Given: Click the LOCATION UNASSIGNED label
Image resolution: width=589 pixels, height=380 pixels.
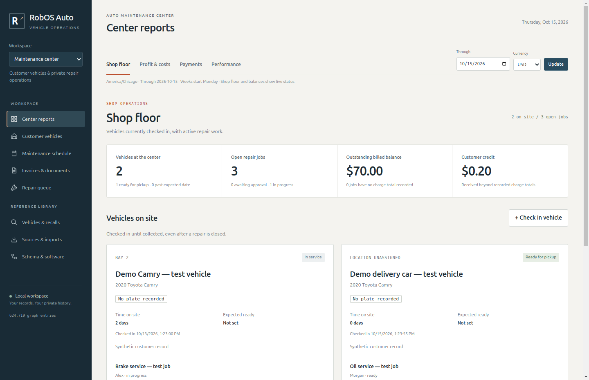Looking at the screenshot, I should [x=375, y=258].
